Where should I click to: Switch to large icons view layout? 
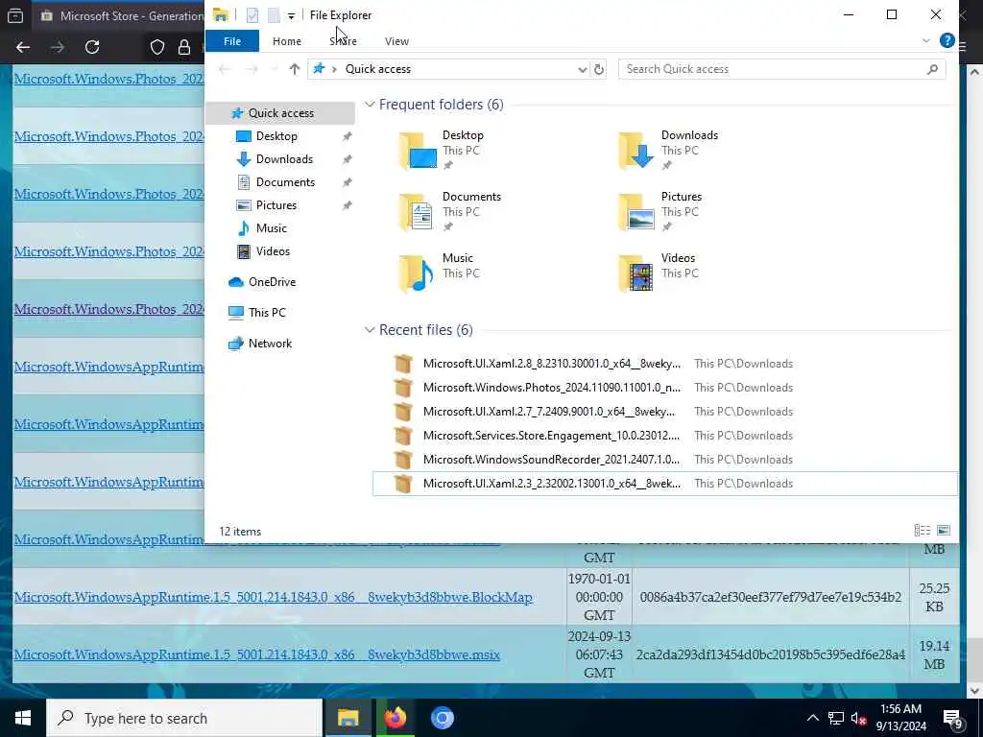(x=943, y=530)
